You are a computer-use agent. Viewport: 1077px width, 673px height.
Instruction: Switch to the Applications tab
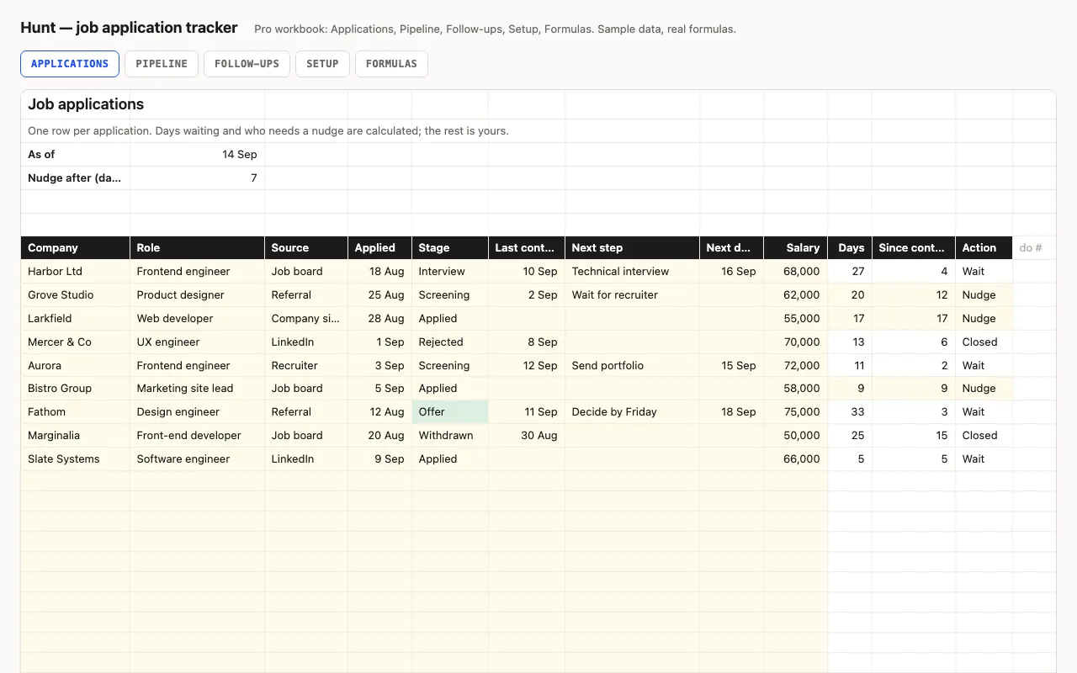[70, 64]
